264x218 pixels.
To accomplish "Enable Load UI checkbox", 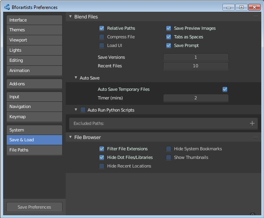I will click(102, 45).
